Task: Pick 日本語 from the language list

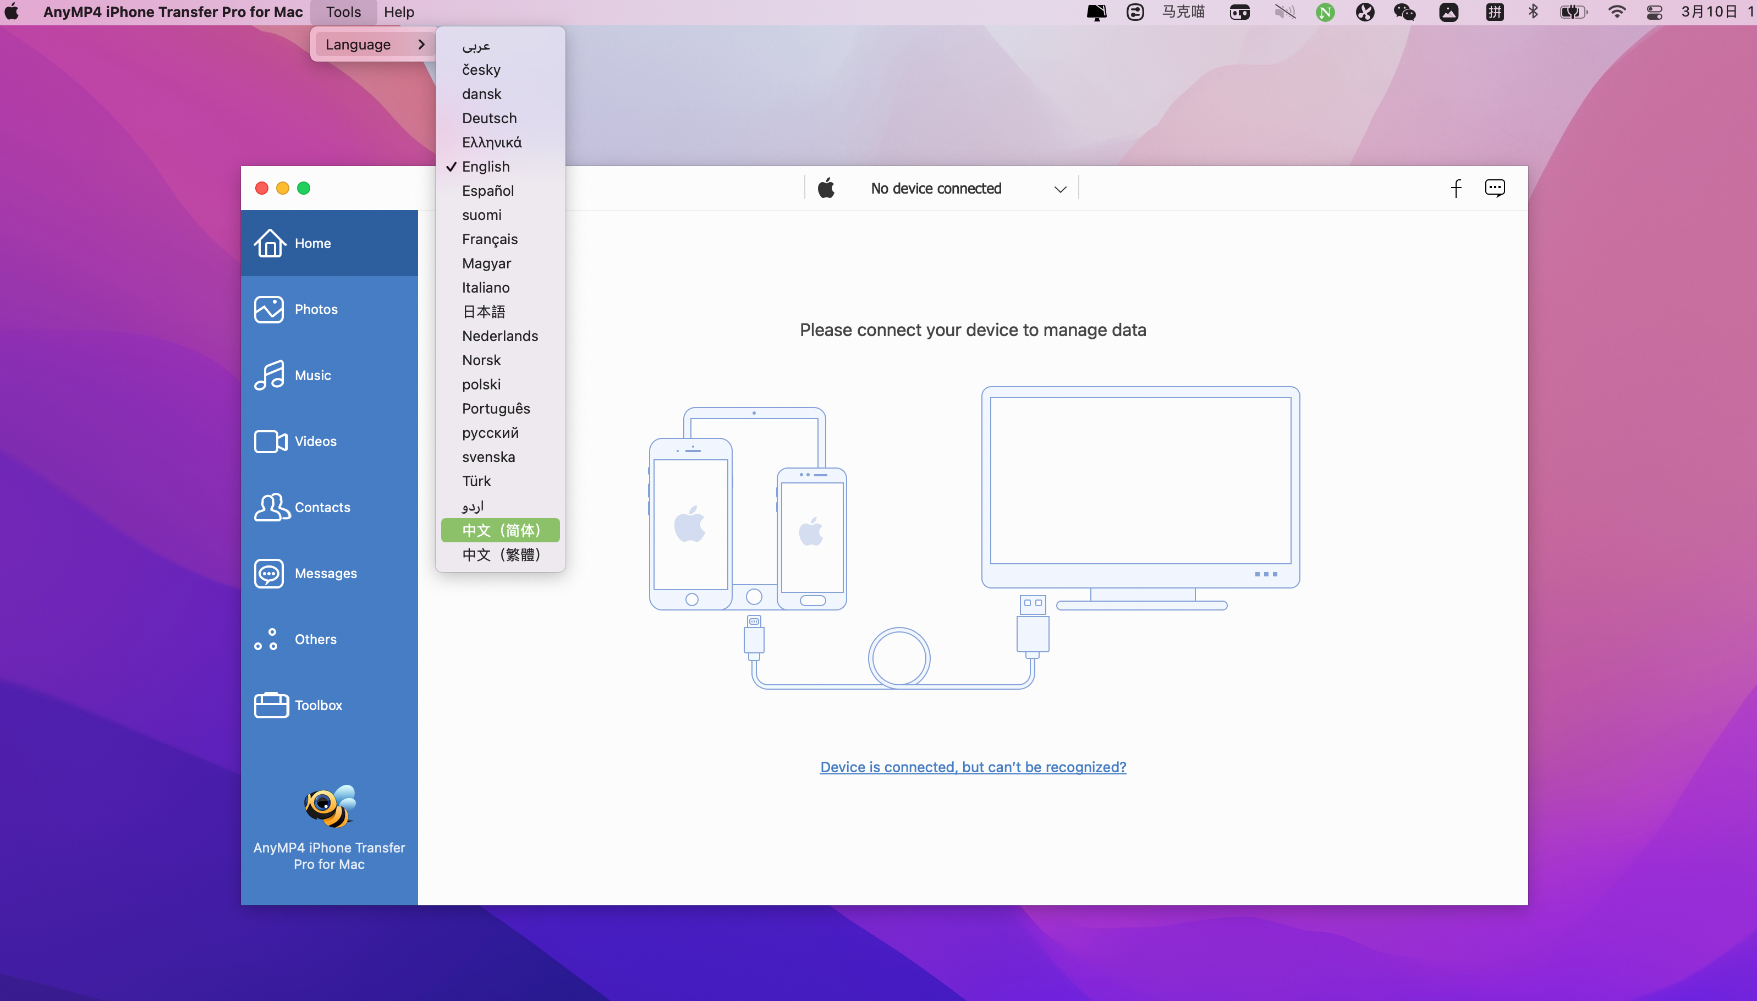Action: coord(483,312)
